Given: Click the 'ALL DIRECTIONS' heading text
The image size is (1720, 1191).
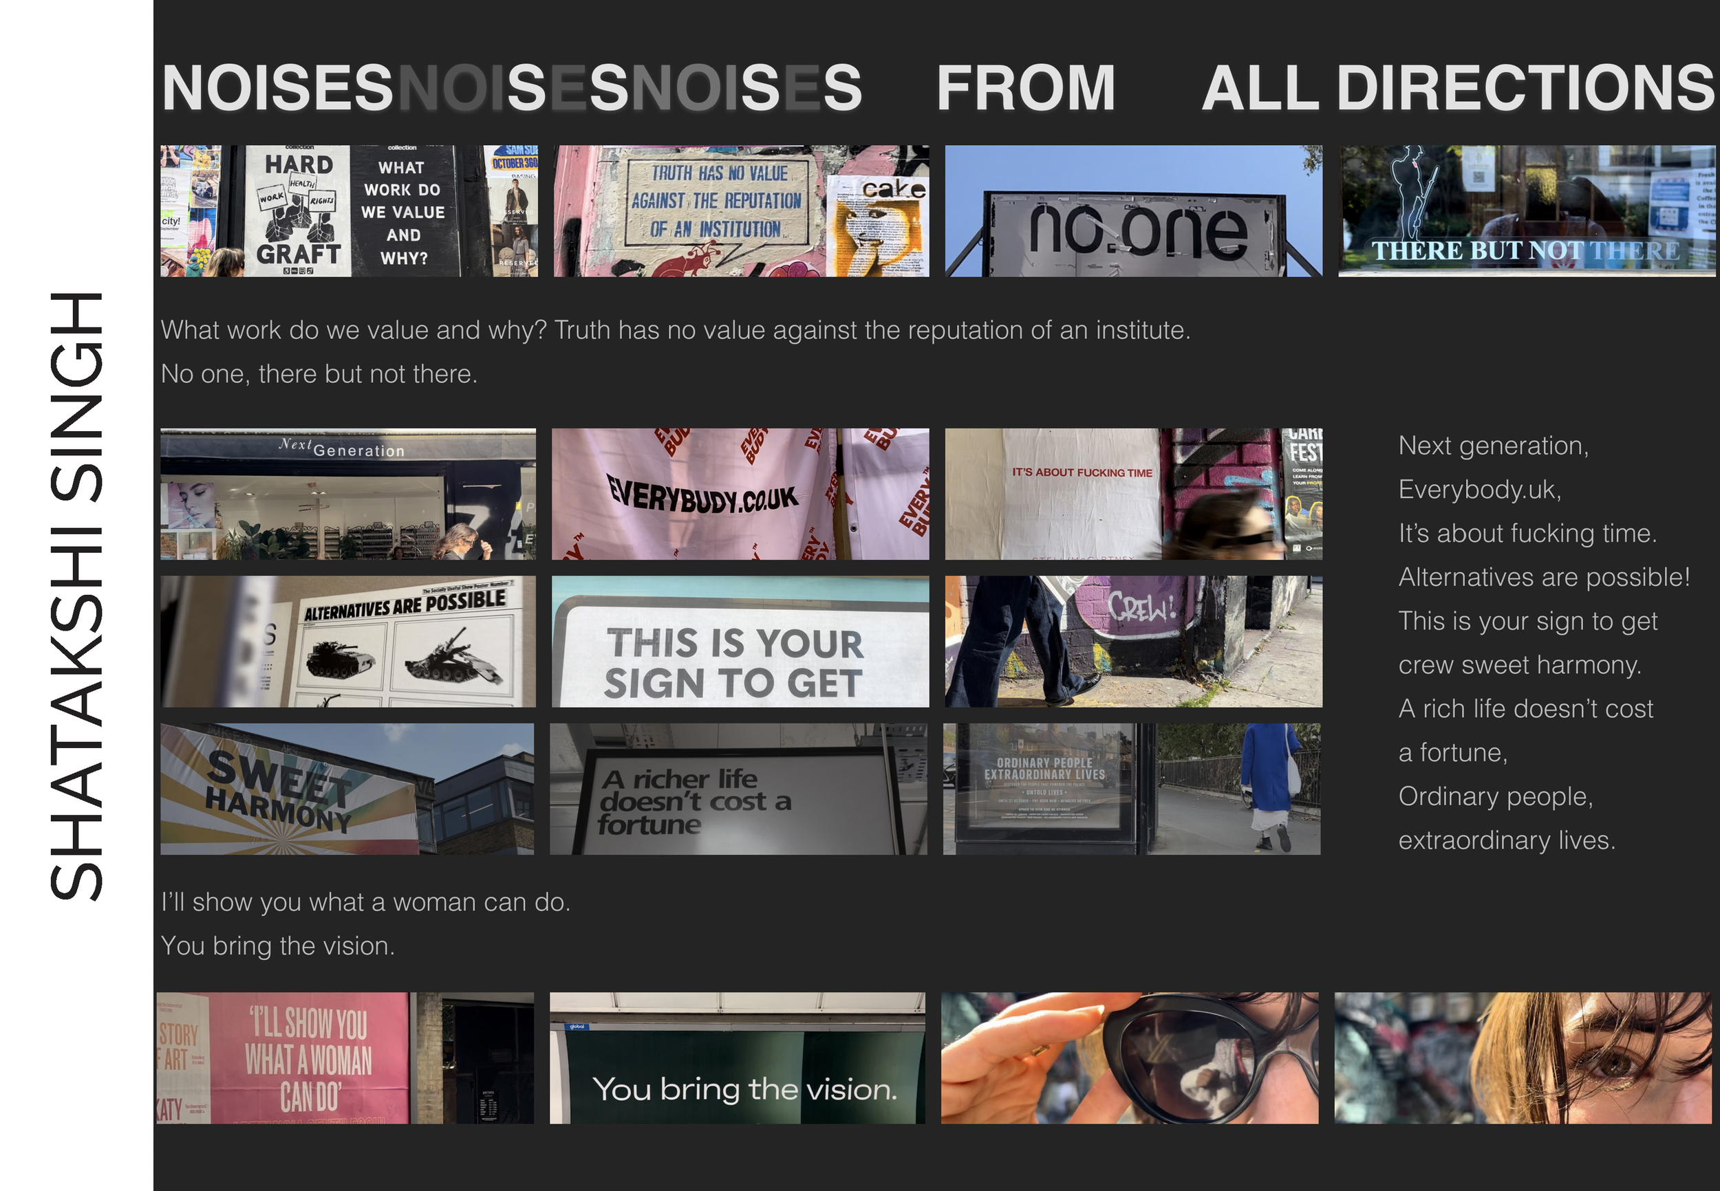Looking at the screenshot, I should tap(1458, 88).
